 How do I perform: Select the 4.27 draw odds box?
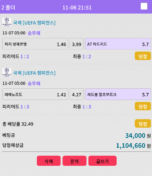(x=77, y=94)
